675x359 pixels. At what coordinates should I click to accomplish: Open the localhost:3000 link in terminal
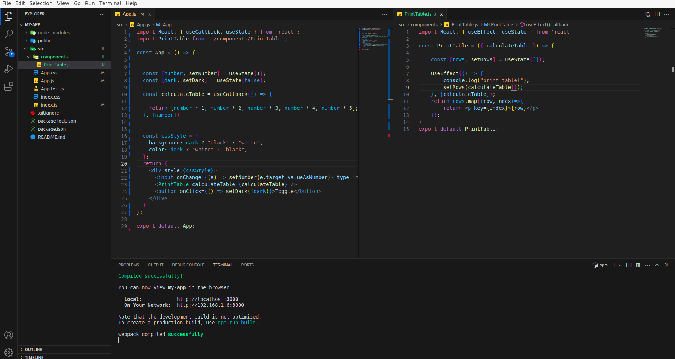click(x=207, y=299)
